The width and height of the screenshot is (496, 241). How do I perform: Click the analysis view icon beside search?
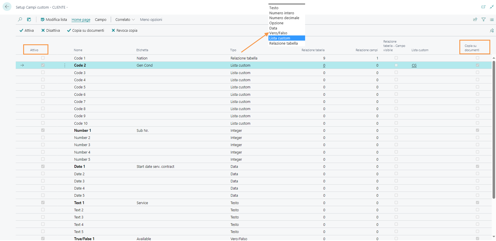(x=29, y=19)
